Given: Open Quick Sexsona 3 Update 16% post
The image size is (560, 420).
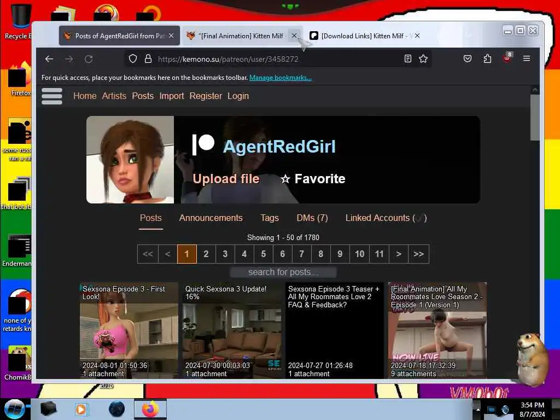Looking at the screenshot, I should pos(232,330).
